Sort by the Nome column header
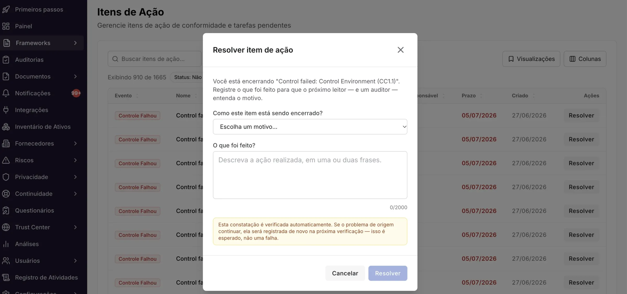This screenshot has width=627, height=294. [x=187, y=96]
